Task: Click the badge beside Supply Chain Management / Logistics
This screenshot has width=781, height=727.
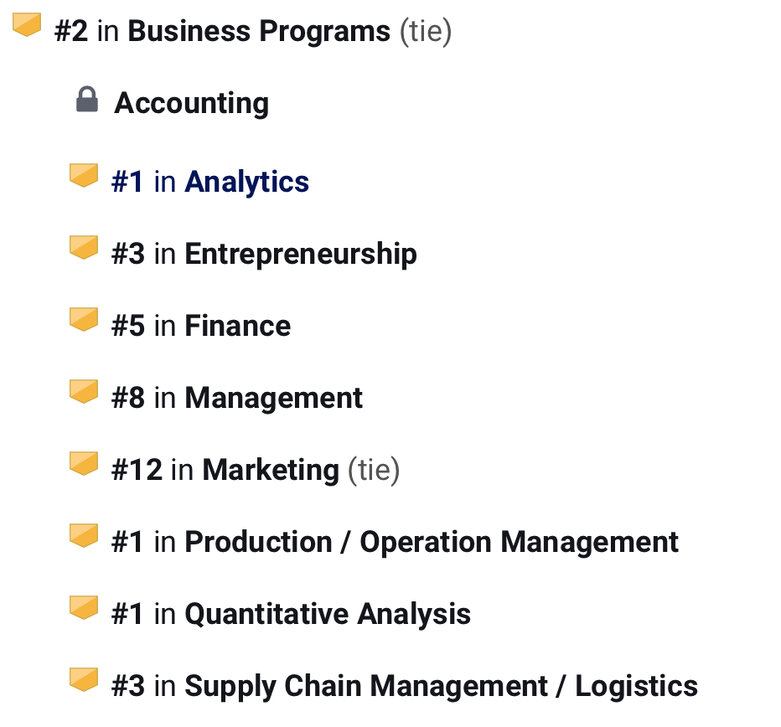Action: pos(84,680)
